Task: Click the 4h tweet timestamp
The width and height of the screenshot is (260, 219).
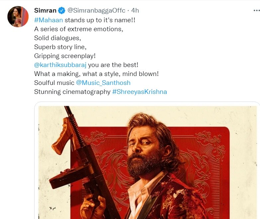Action: (x=135, y=11)
